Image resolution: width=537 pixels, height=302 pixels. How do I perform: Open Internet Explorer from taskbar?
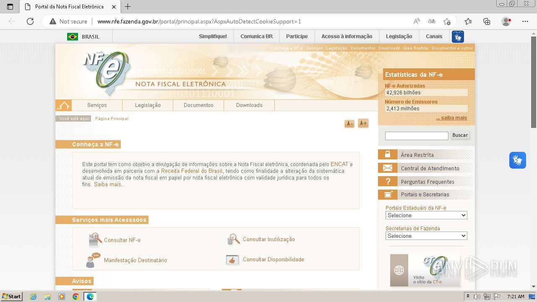[34, 297]
